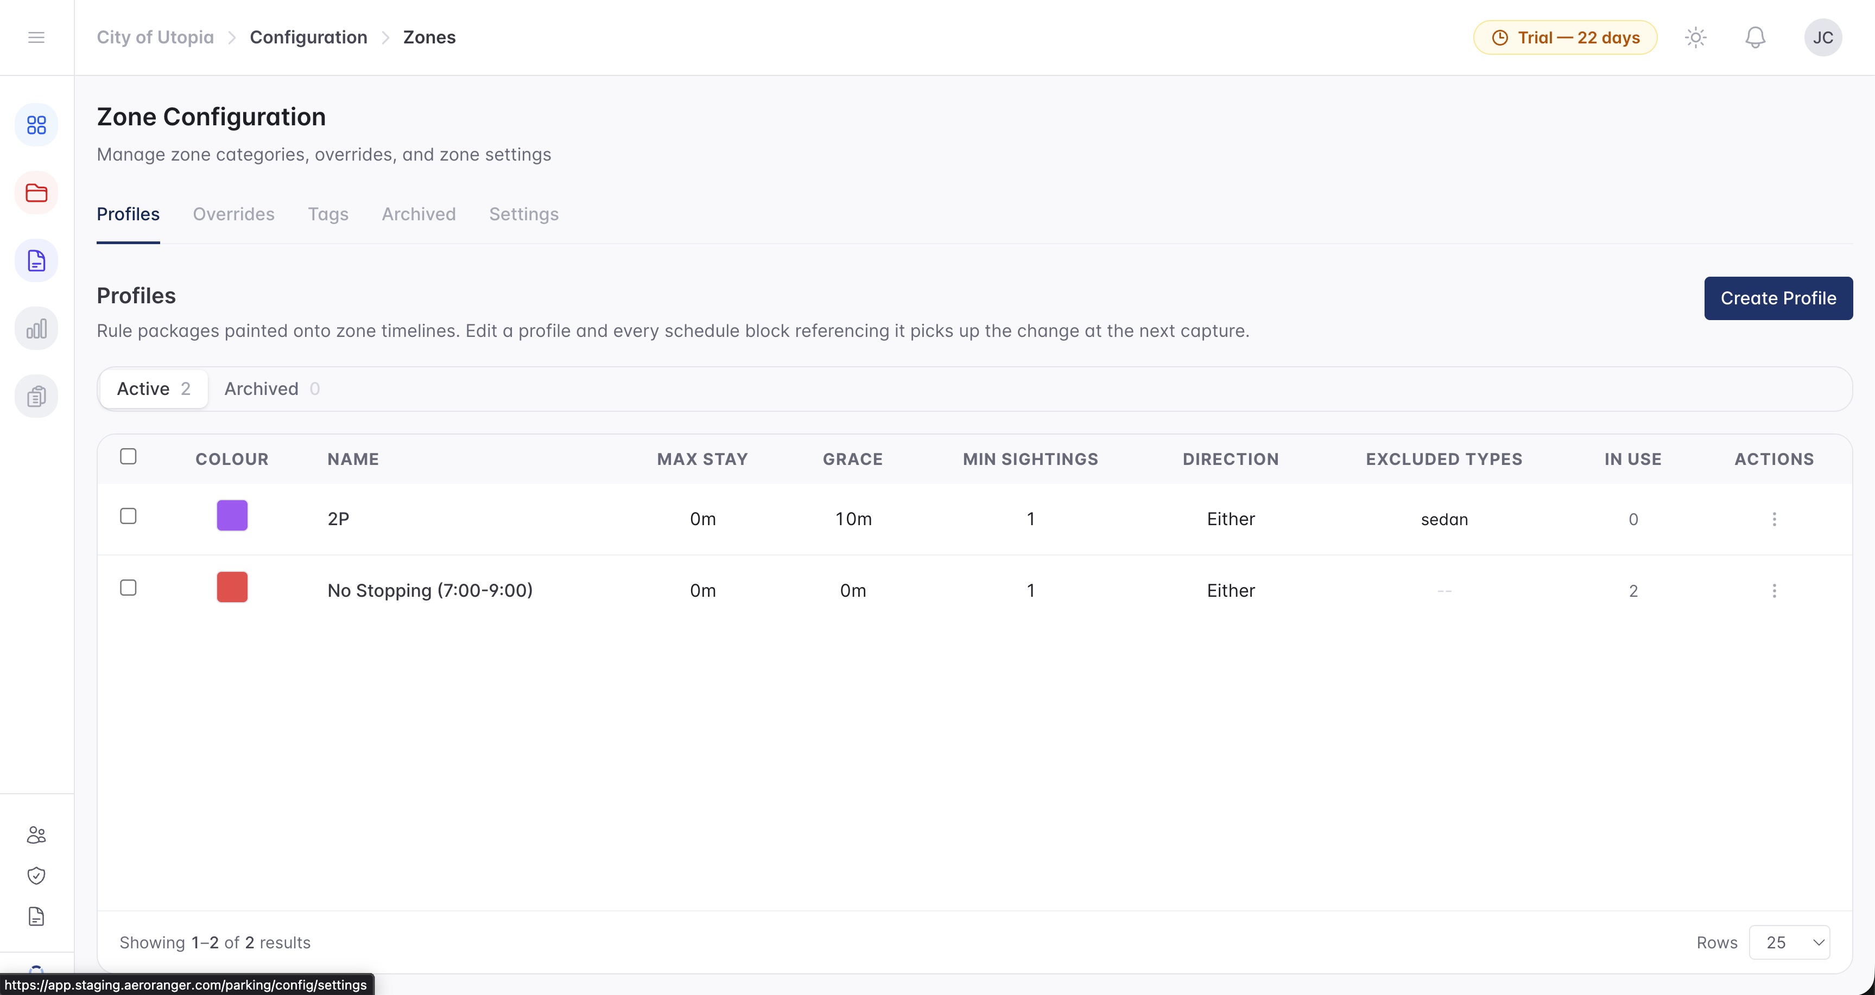Click the dashboard grid sidebar icon
The width and height of the screenshot is (1875, 995).
36,125
